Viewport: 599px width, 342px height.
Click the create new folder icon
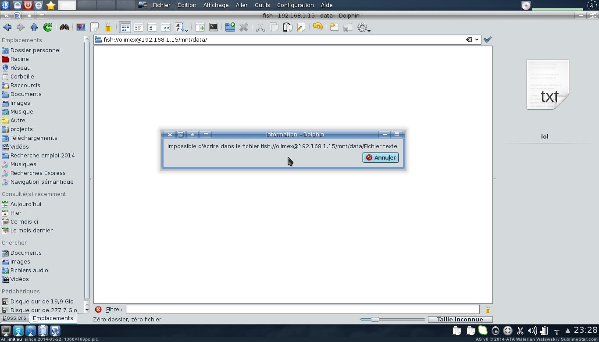click(x=230, y=28)
